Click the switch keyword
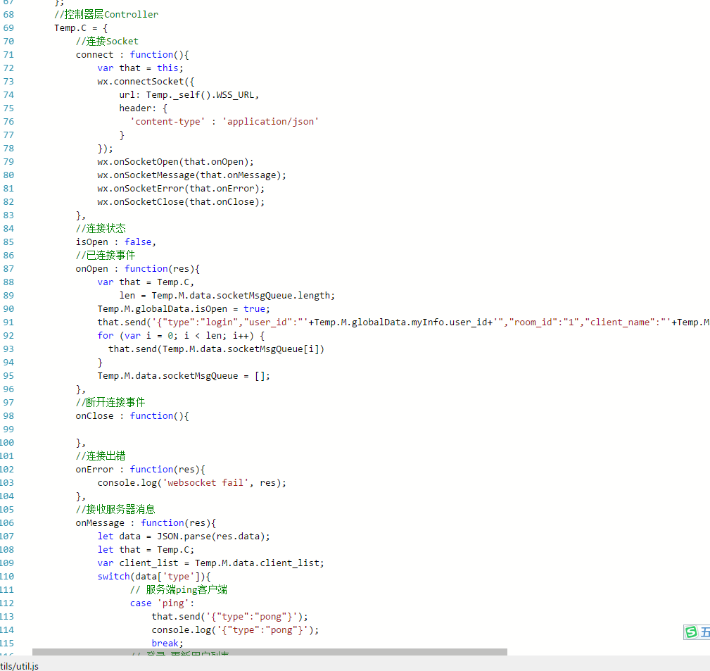Image resolution: width=710 pixels, height=671 pixels. pyautogui.click(x=113, y=576)
